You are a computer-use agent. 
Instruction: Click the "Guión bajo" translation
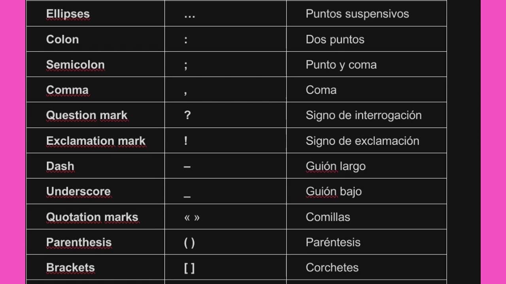point(333,191)
